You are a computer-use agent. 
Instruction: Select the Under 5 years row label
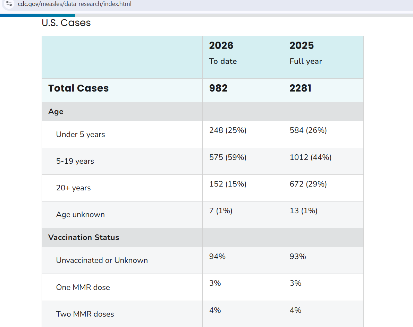point(80,134)
